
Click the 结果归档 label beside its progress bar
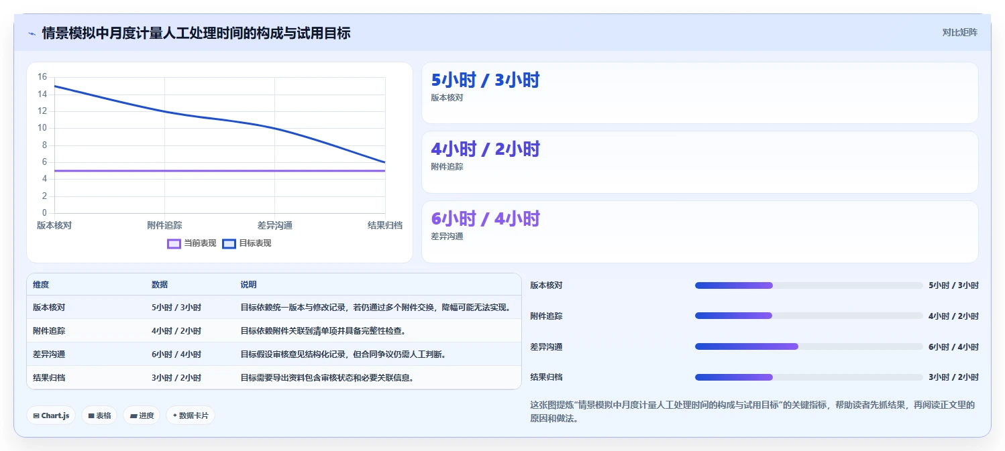tap(546, 377)
